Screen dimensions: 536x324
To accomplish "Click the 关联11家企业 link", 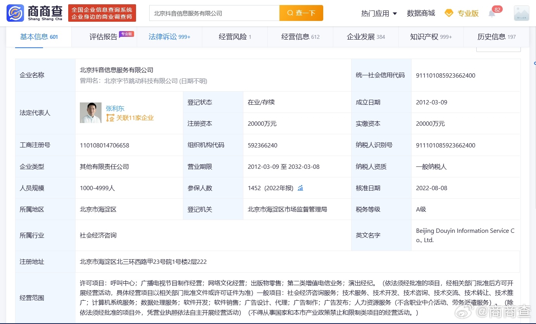I will 135,118.
